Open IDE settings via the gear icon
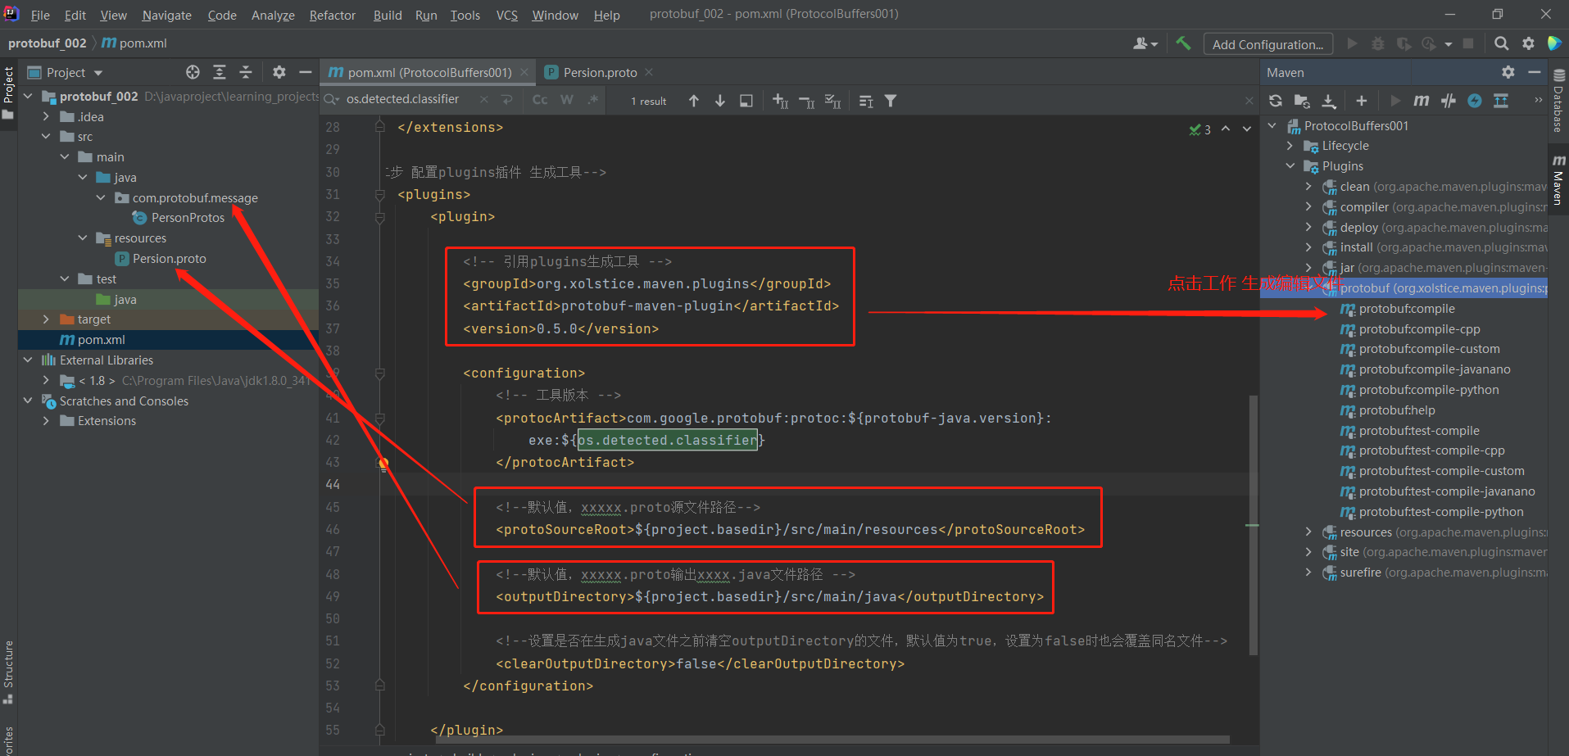This screenshot has width=1569, height=756. coord(1529,43)
